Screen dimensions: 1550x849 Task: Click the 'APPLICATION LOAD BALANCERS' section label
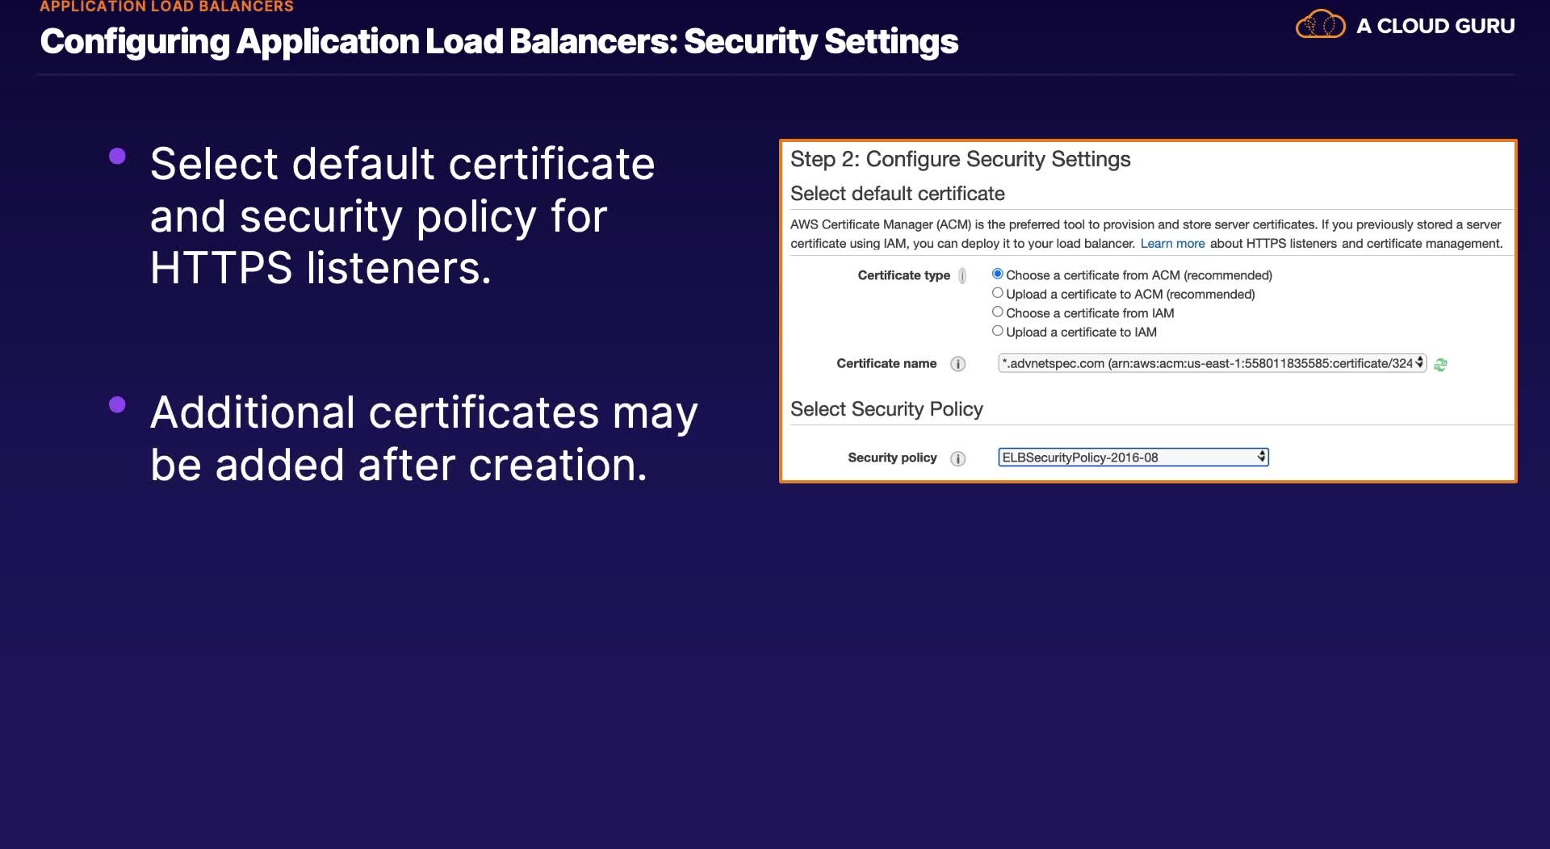click(x=166, y=6)
